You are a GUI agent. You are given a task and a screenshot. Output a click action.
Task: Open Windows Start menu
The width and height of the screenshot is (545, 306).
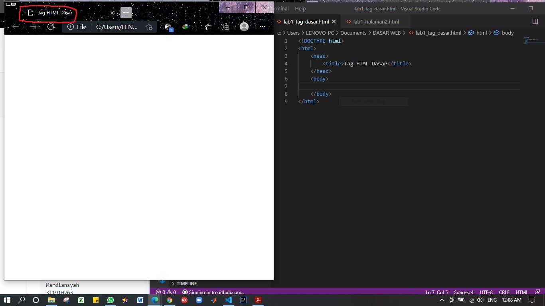point(7,300)
